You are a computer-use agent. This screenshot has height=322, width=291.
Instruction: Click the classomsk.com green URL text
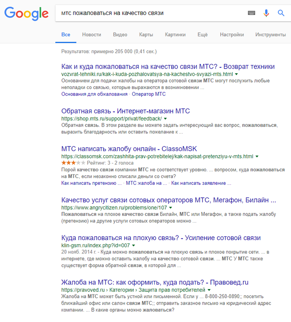157,156
